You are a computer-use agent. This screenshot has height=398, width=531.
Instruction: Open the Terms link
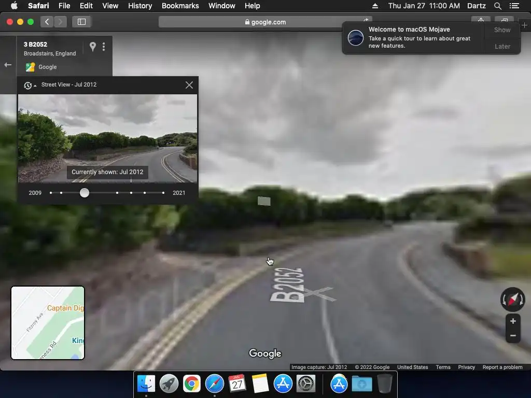coord(443,367)
